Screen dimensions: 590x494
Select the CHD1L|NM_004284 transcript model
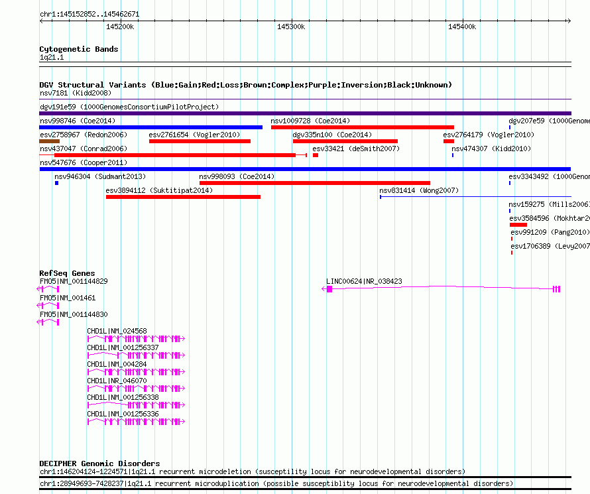tap(136, 372)
